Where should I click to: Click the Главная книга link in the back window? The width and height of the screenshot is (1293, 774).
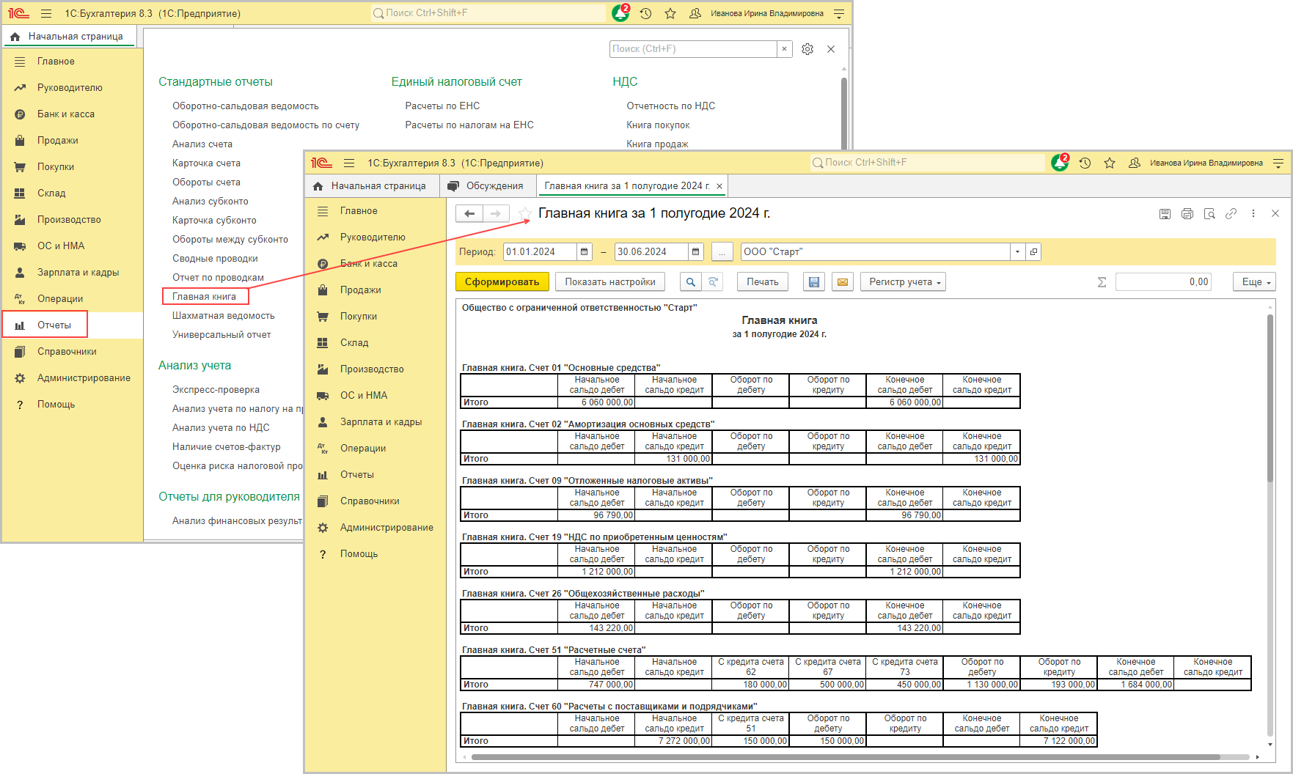click(205, 297)
